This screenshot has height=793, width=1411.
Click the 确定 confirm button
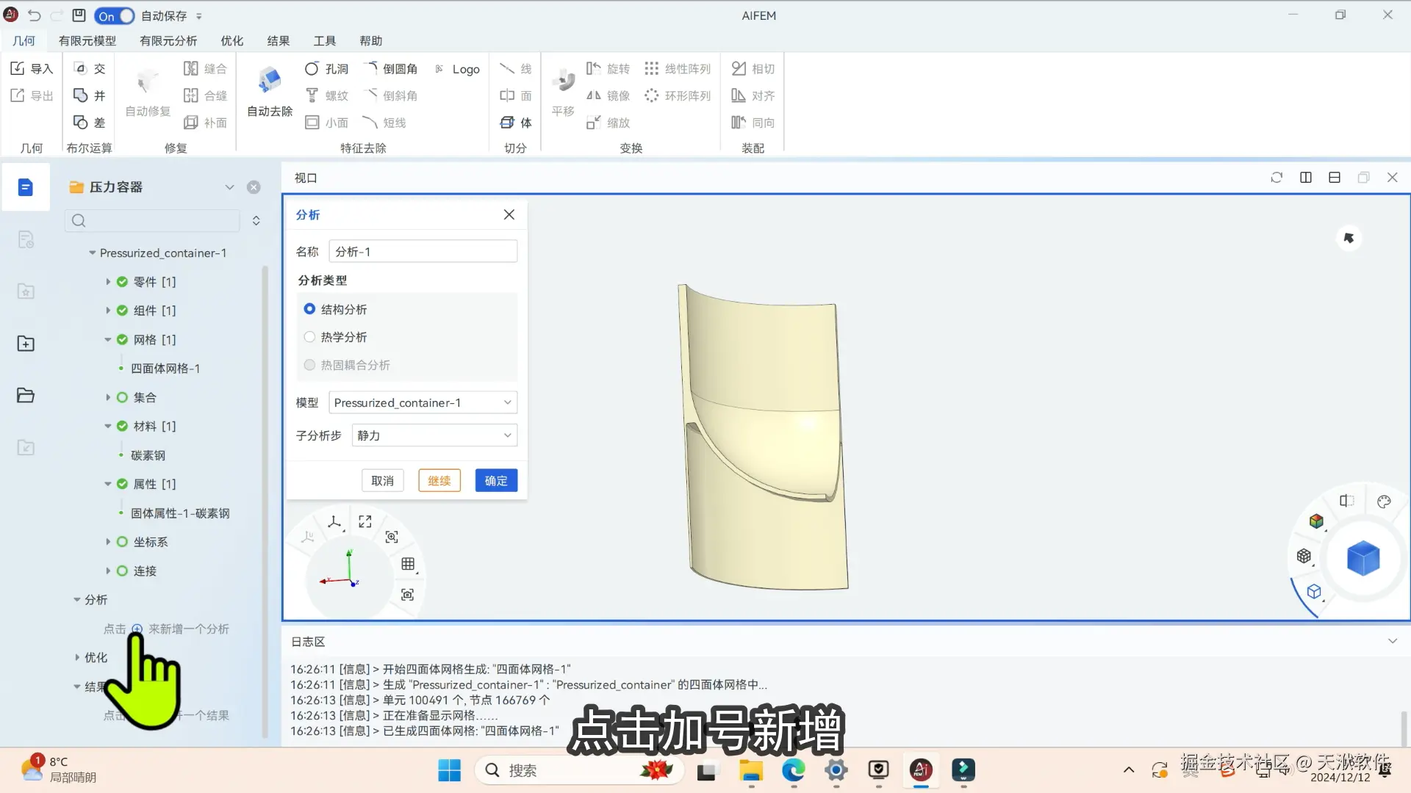[x=496, y=480]
